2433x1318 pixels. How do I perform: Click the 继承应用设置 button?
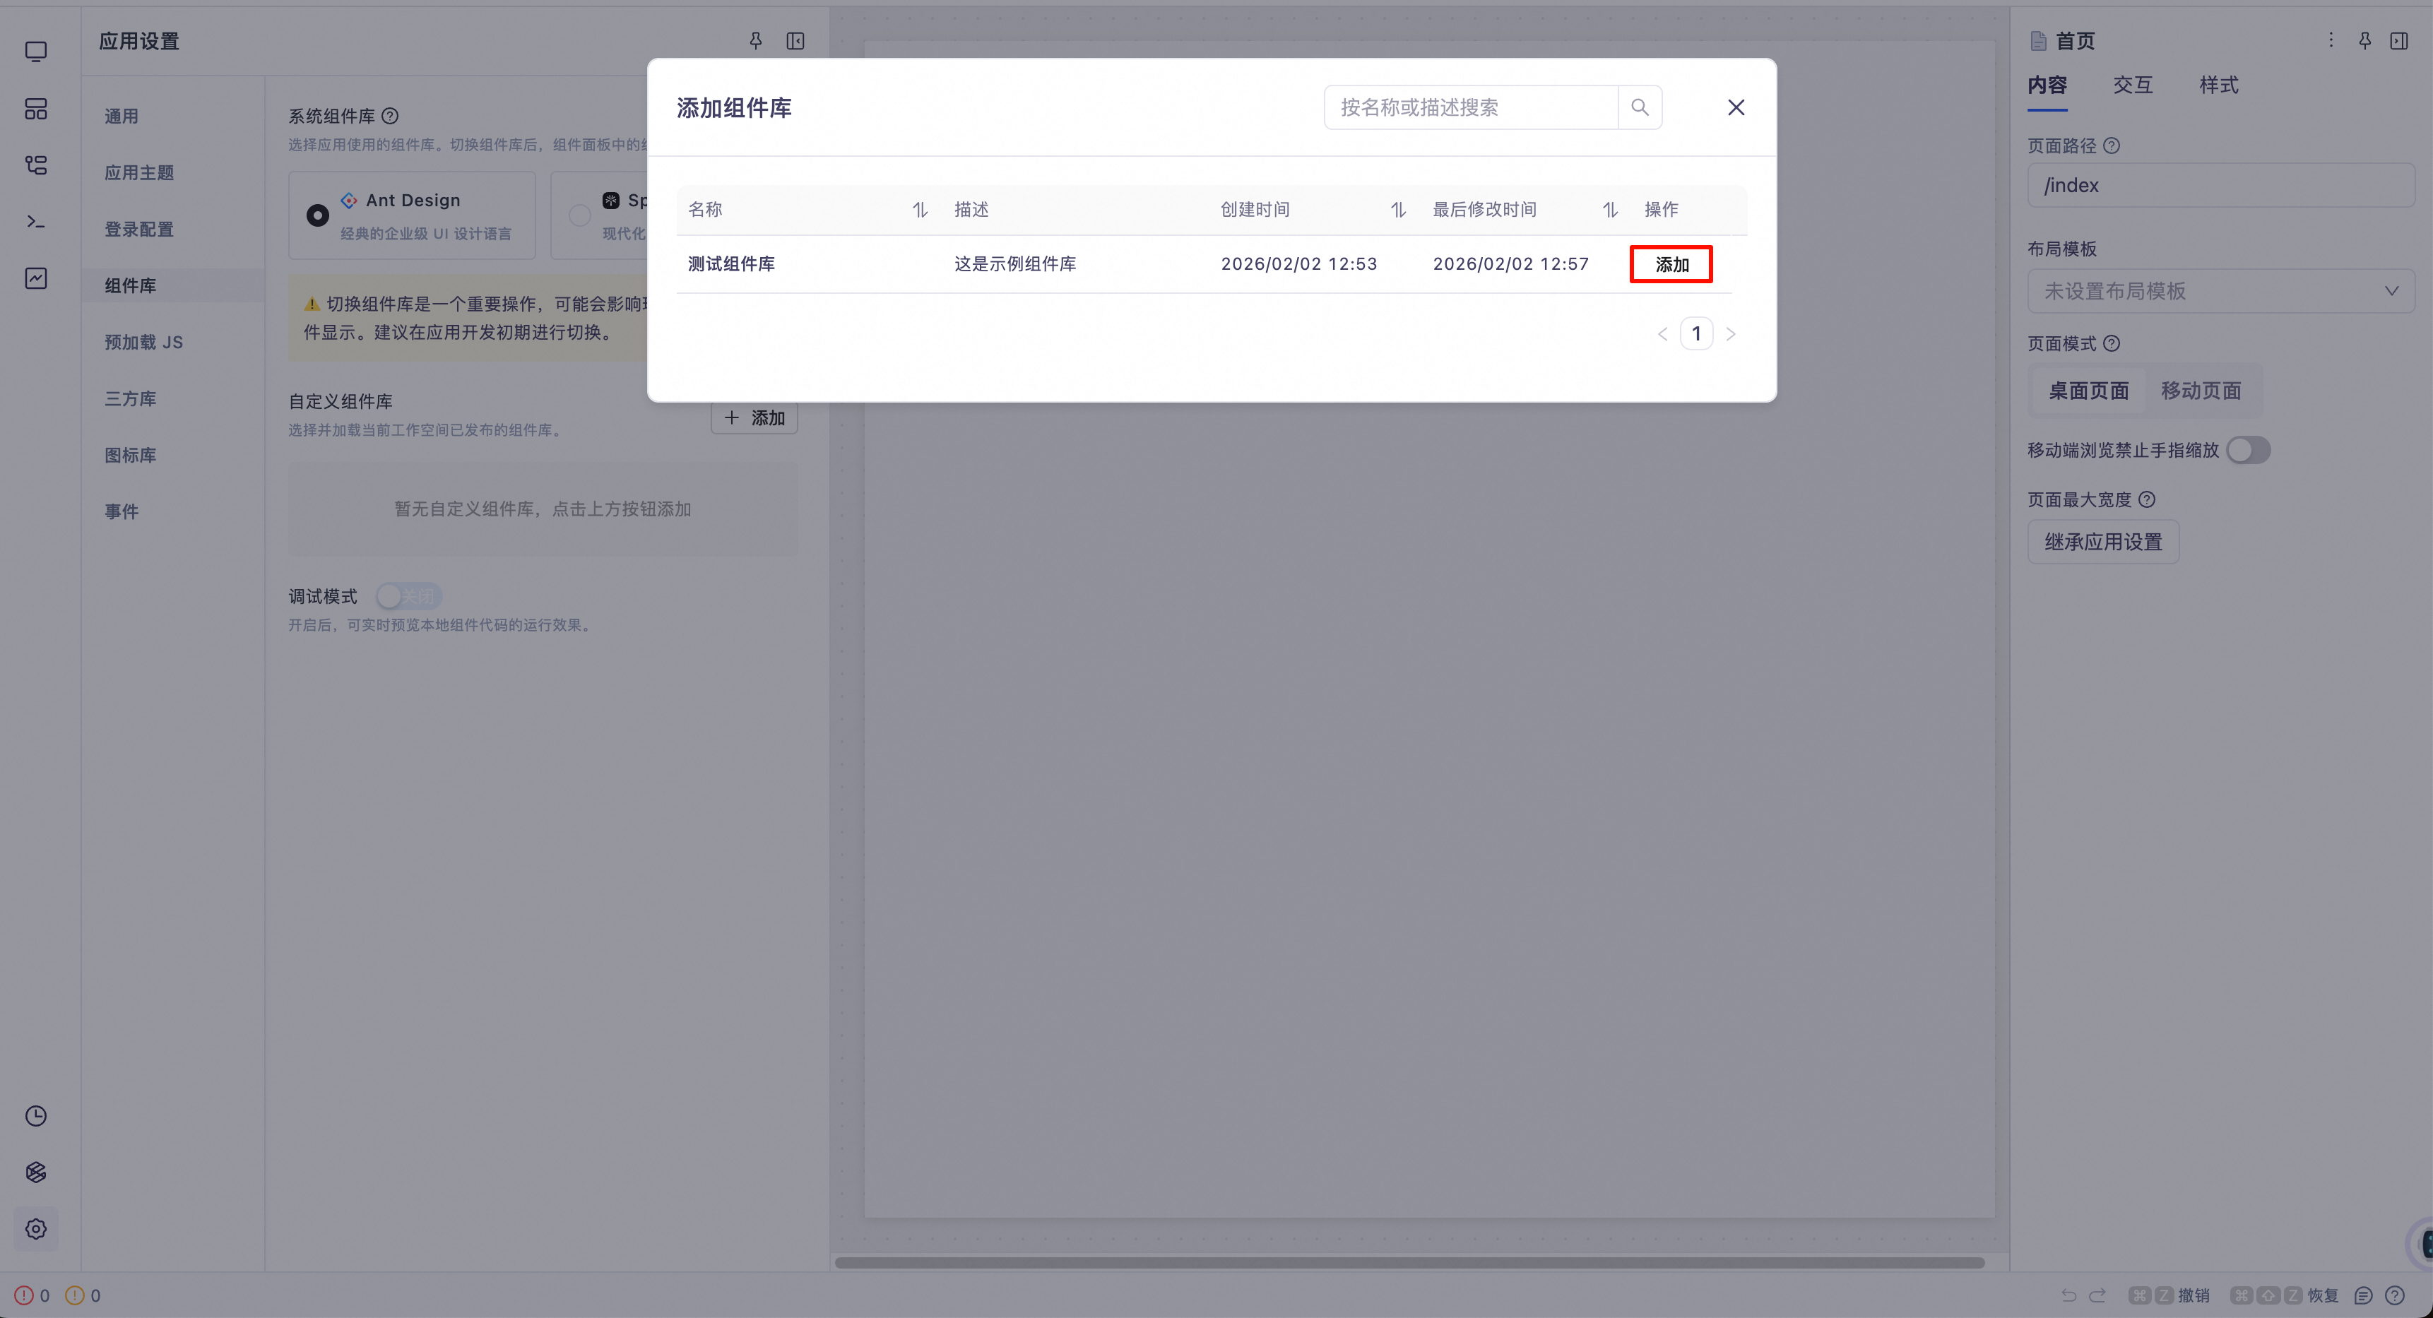(x=2102, y=542)
